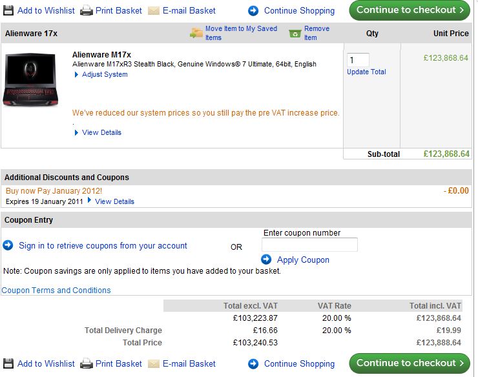This screenshot has width=478, height=377.
Task: Click top Continue to checkout button
Action: pyautogui.click(x=410, y=10)
